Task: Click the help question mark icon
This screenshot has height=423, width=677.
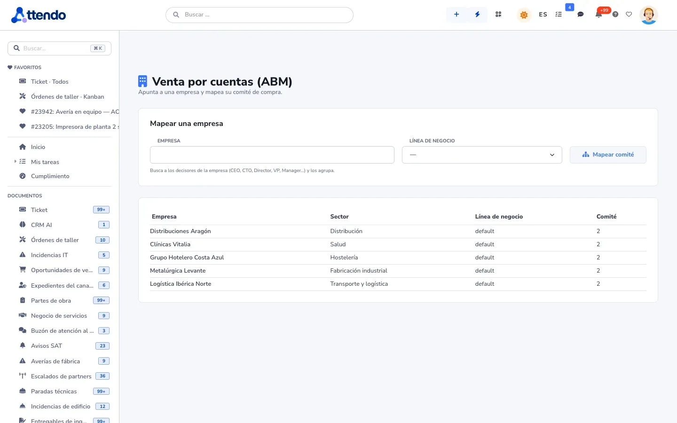Action: (x=615, y=15)
